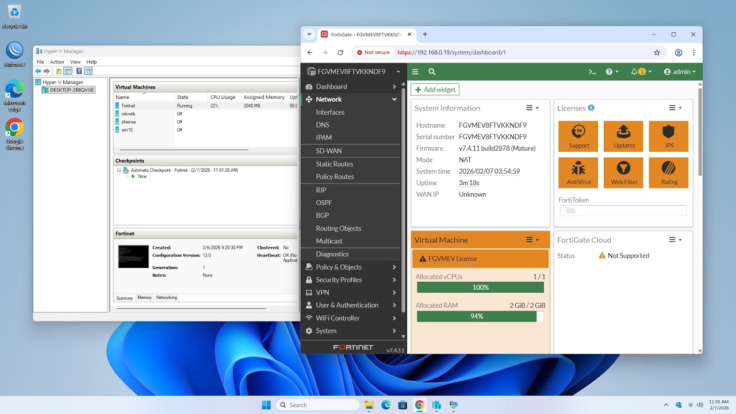
Task: Open Static Routes in the sidebar
Action: (334, 164)
